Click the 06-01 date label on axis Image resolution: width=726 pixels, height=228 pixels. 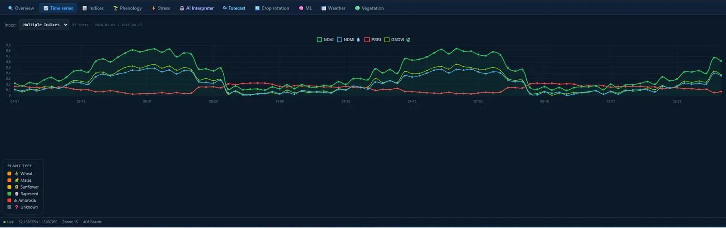[147, 102]
